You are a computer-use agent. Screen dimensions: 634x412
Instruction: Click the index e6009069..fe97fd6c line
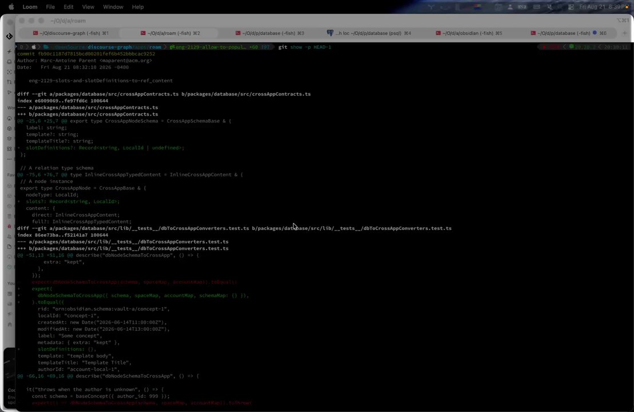click(62, 101)
